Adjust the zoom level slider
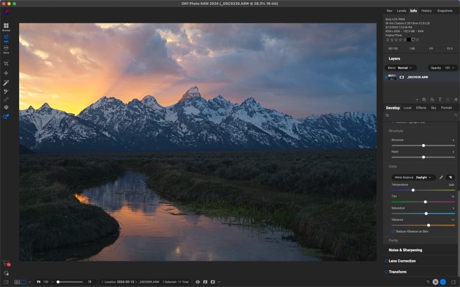The height and width of the screenshot is (287, 460). [70, 282]
